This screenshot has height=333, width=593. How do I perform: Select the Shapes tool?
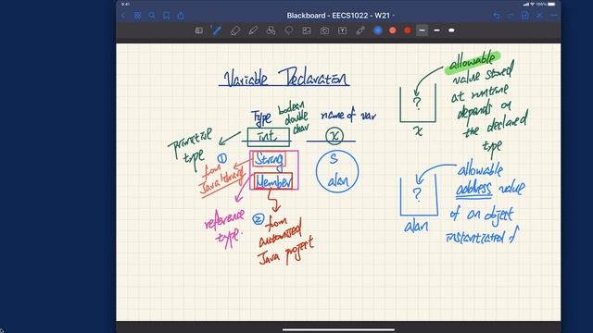click(x=271, y=31)
